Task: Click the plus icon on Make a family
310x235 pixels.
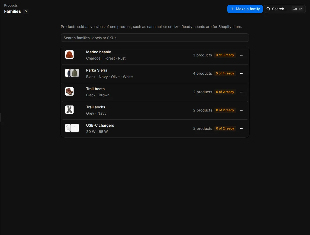Action: pyautogui.click(x=232, y=9)
